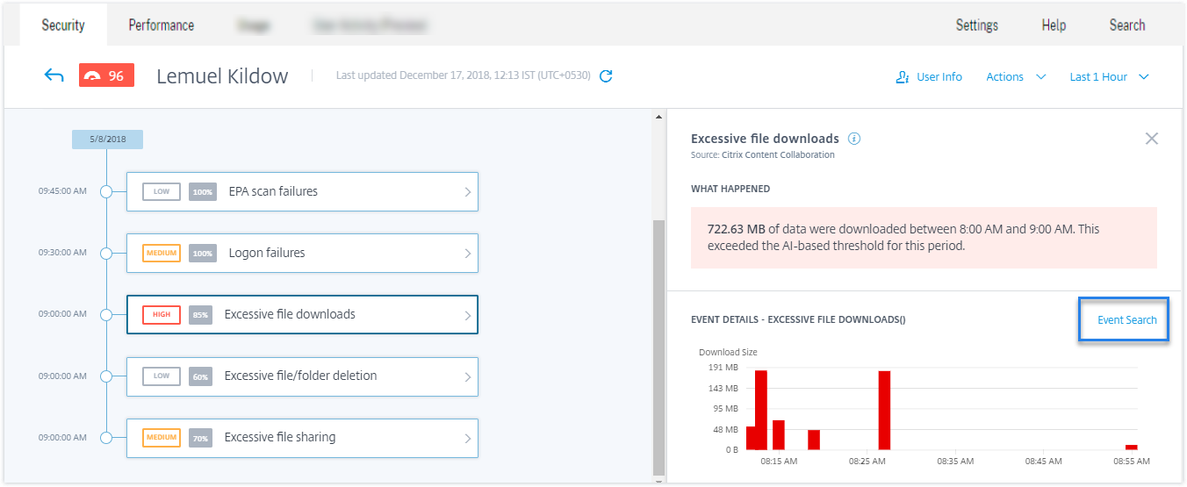Click the back arrow icon
The image size is (1187, 487).
54,76
